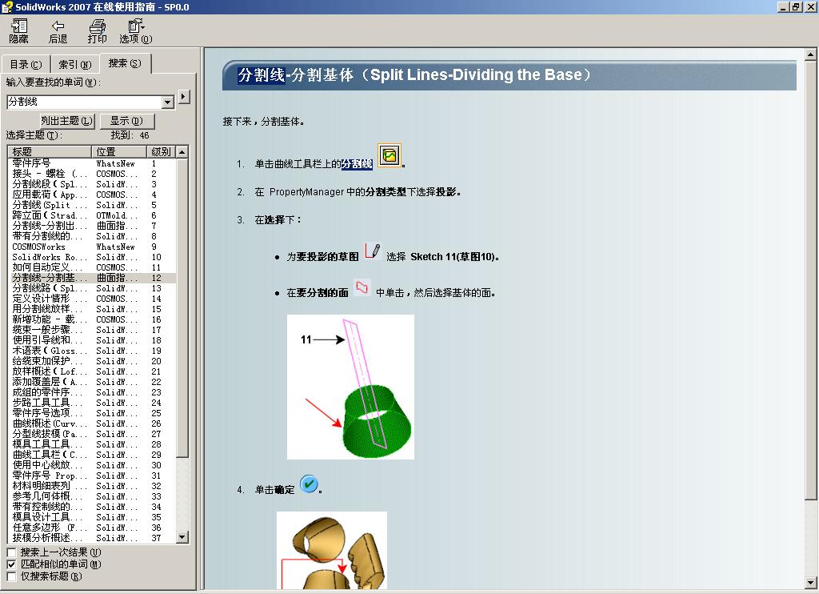Image resolution: width=819 pixels, height=594 pixels.
Task: Select the topic 任意多边形 (F...
Action: pos(93,528)
